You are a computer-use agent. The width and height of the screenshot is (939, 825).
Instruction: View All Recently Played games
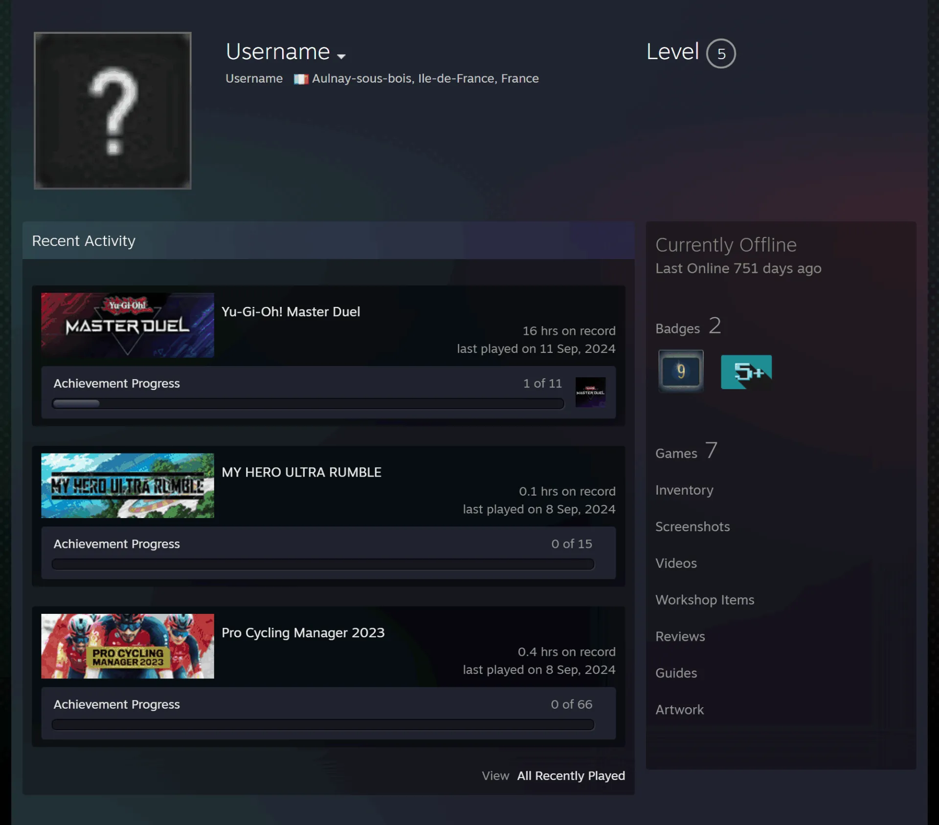pos(571,776)
